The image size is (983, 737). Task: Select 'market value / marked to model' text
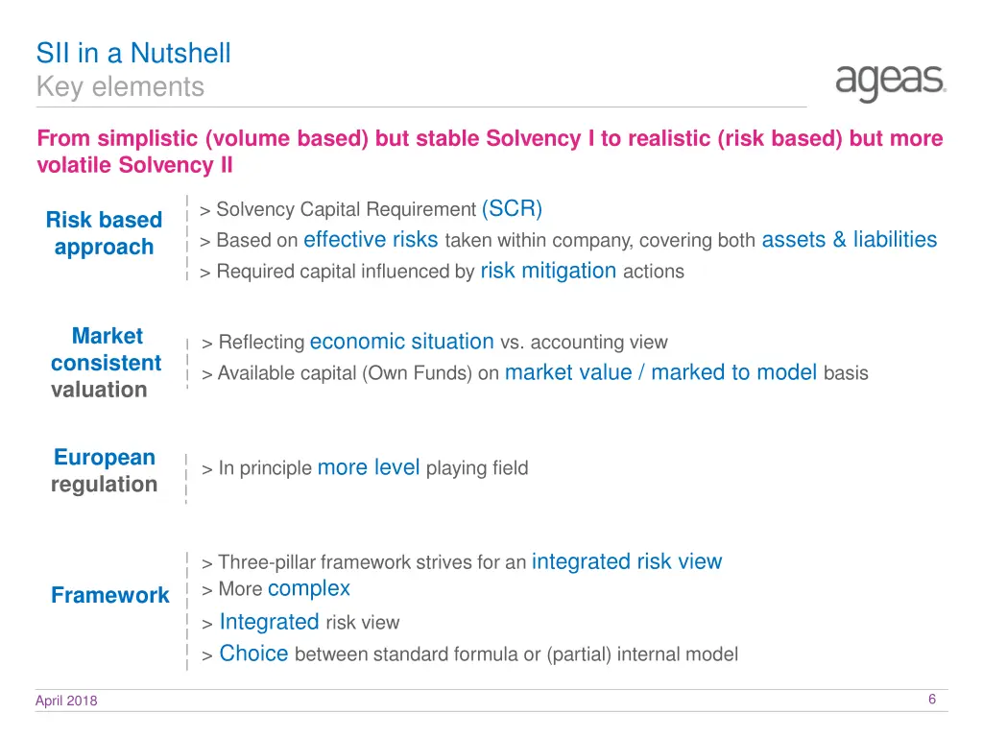pos(660,372)
